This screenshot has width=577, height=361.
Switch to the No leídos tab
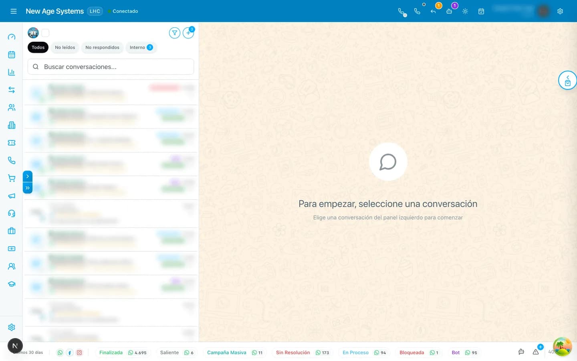click(x=65, y=47)
